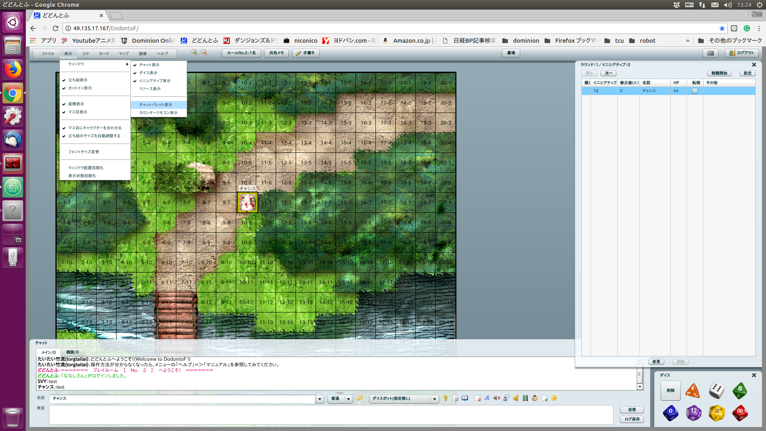Image resolution: width=766 pixels, height=431 pixels.
Task: Expand the ダイスボット selection dropdown
Action: pos(434,399)
